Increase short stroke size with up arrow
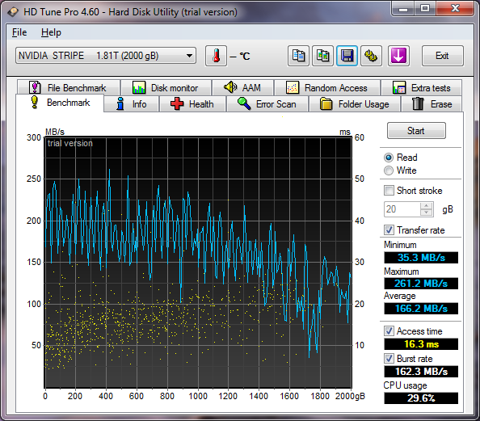This screenshot has width=480, height=421. [426, 206]
